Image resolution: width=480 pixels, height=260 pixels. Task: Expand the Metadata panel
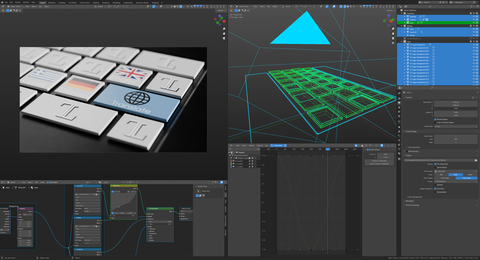409,201
